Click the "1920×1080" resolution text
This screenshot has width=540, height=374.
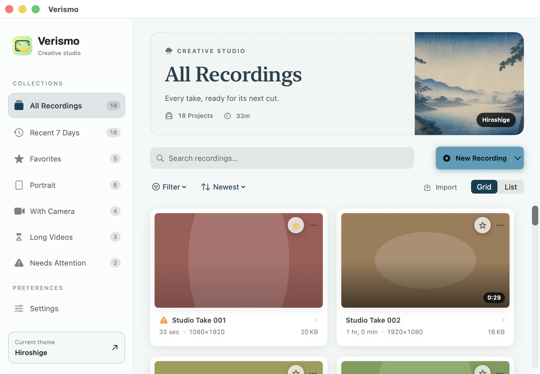pyautogui.click(x=405, y=332)
